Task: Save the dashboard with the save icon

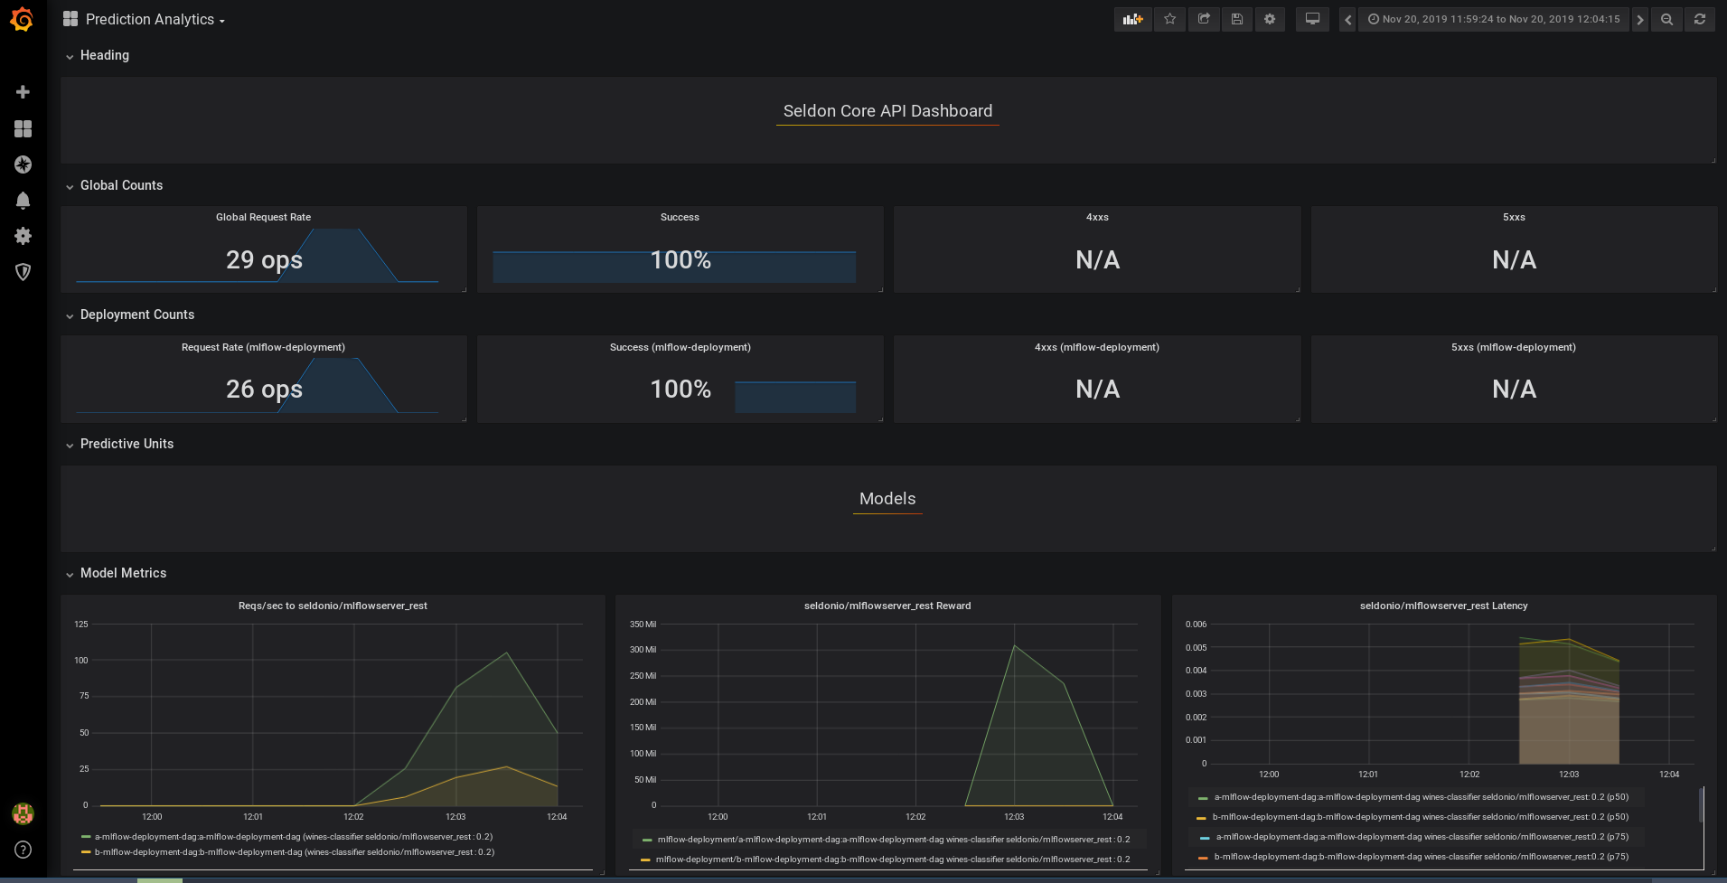Action: (x=1237, y=19)
